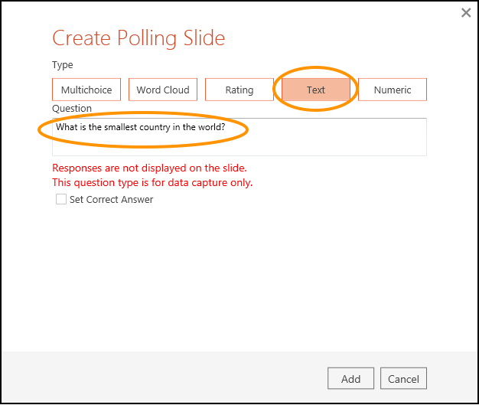Add the polling slide
Image resolution: width=479 pixels, height=405 pixels.
click(350, 378)
